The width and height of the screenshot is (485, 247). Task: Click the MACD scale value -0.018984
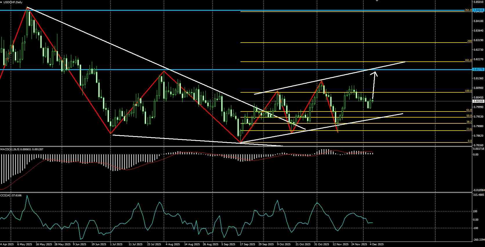pyautogui.click(x=479, y=190)
